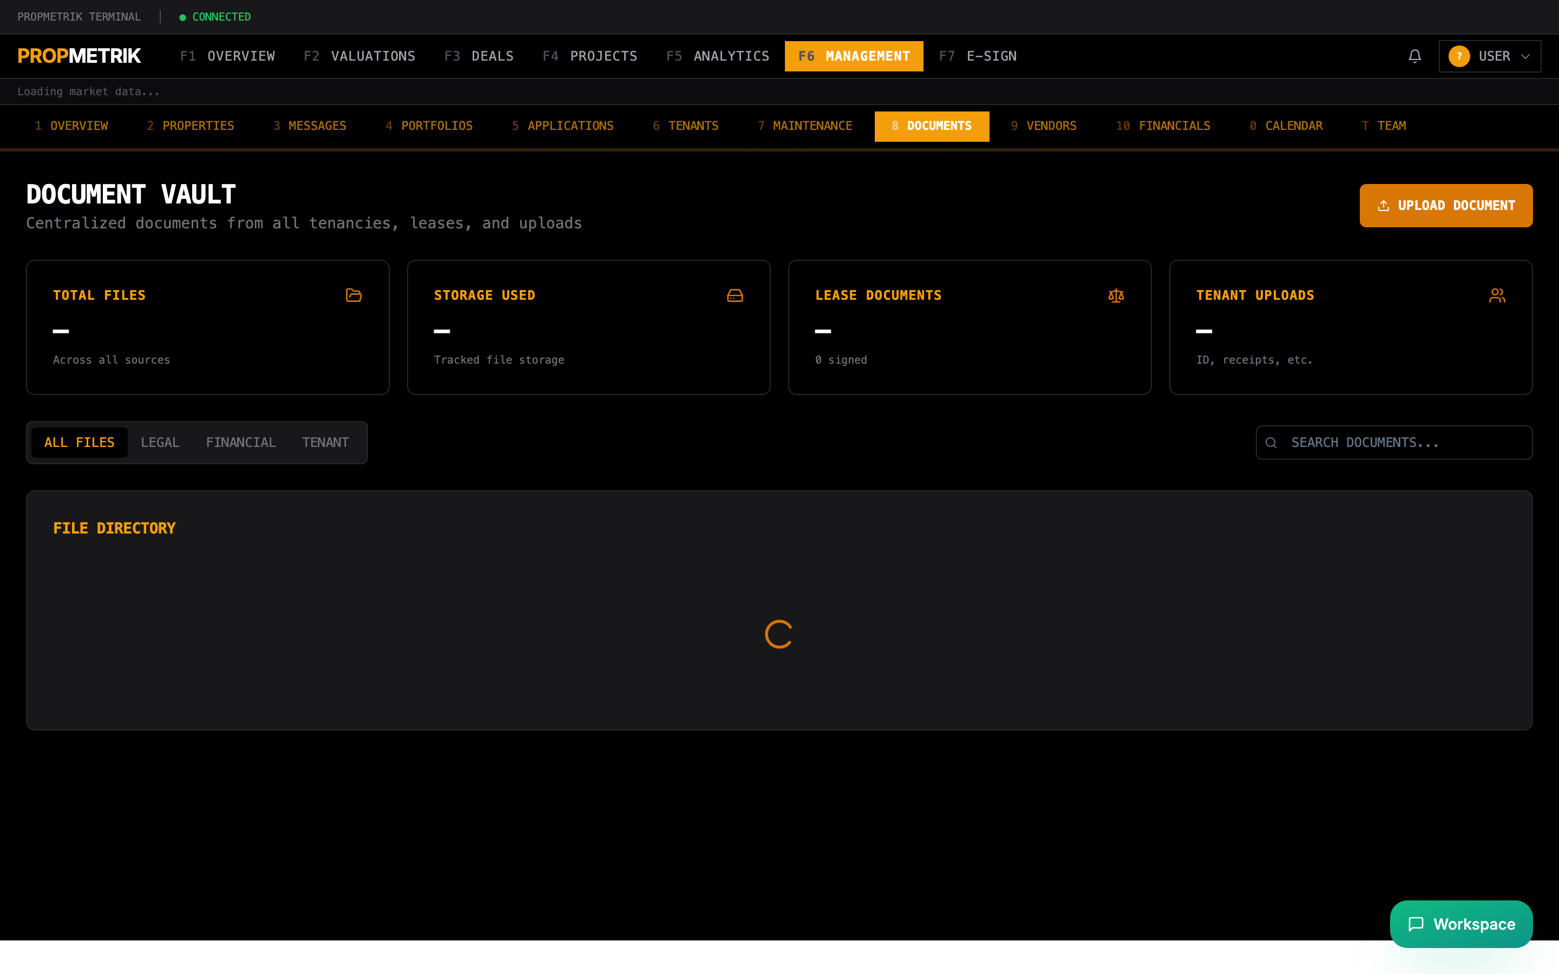Screen dimensions: 1559x974
Task: Open the Vendors subtab
Action: click(1043, 126)
